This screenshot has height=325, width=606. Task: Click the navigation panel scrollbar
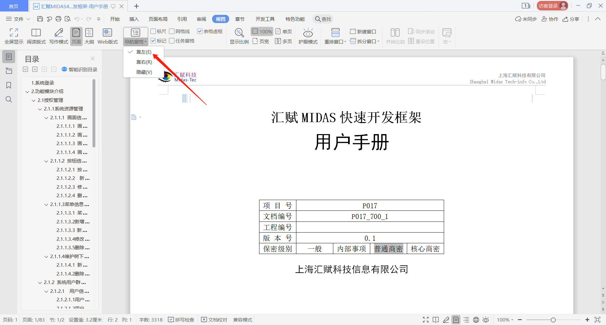pyautogui.click(x=94, y=113)
